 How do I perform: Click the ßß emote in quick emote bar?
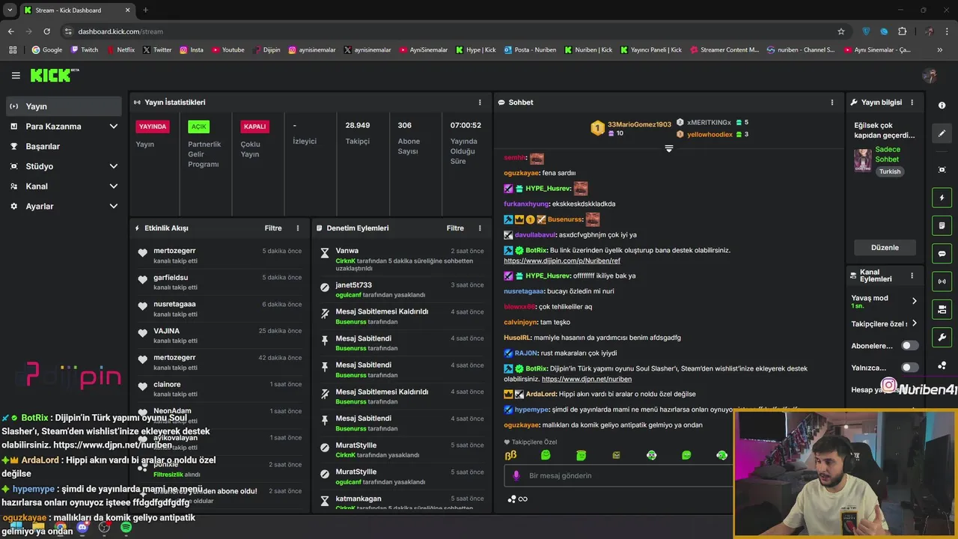510,455
